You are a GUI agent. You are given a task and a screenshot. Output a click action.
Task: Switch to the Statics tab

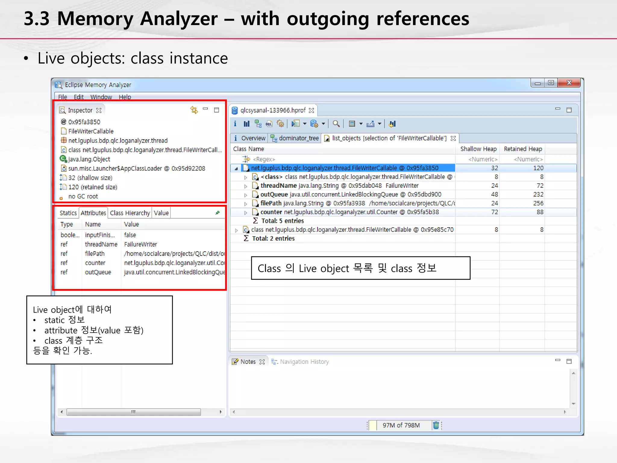[x=68, y=213]
